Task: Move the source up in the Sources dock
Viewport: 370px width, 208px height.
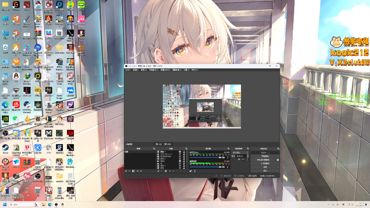Action: (x=170, y=171)
